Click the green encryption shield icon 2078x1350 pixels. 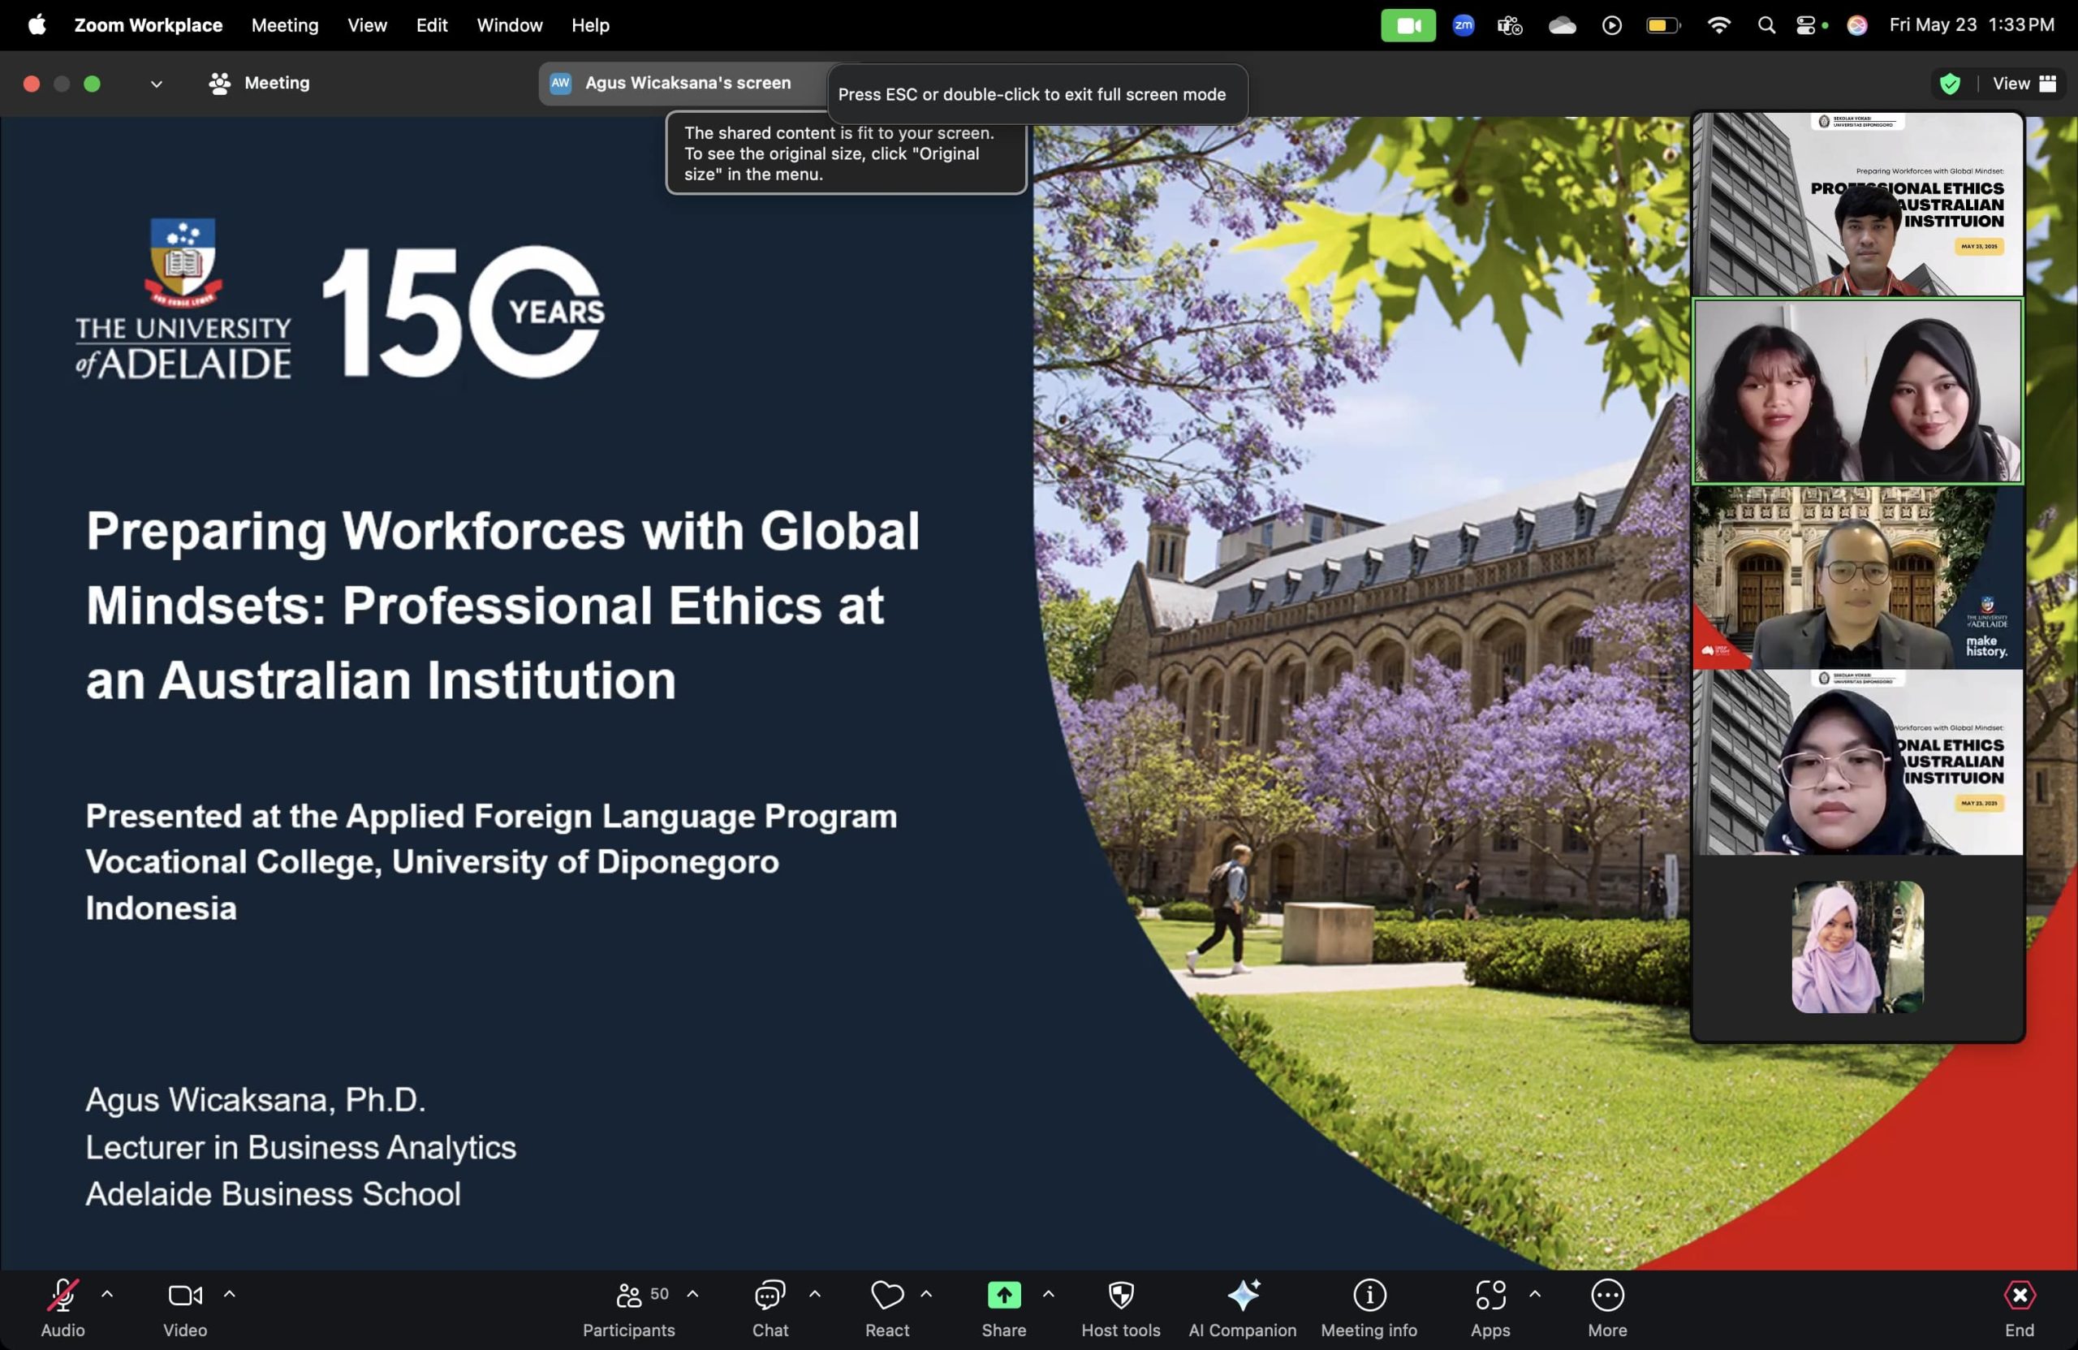click(1950, 84)
